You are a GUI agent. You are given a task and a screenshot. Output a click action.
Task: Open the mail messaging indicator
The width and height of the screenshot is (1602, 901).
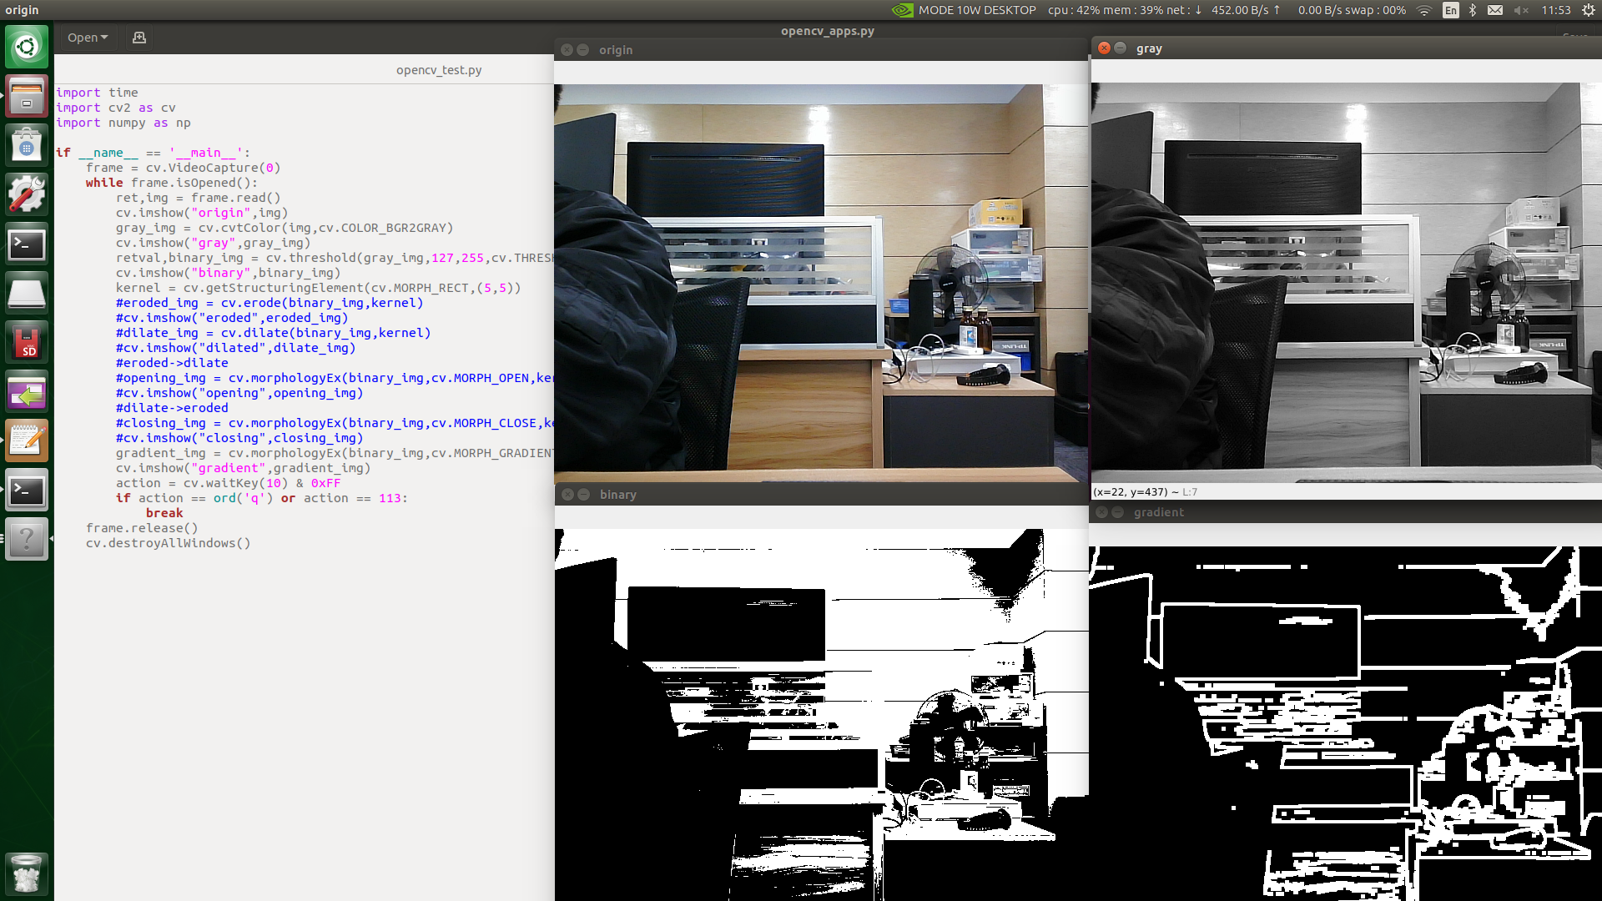[1495, 10]
